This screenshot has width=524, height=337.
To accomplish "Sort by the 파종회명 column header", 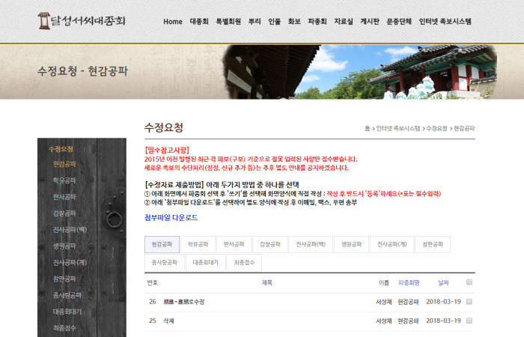I will click(x=409, y=282).
